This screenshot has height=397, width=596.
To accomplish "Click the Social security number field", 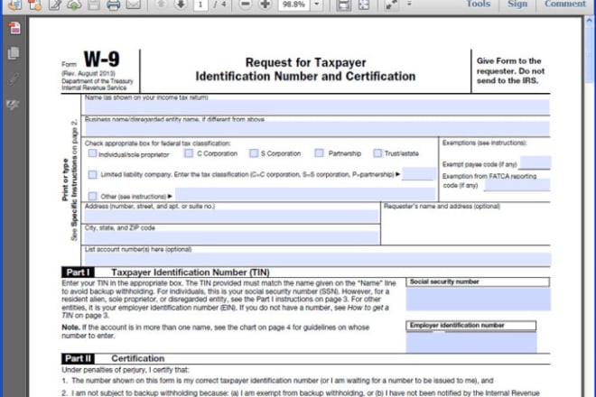I will tap(479, 300).
